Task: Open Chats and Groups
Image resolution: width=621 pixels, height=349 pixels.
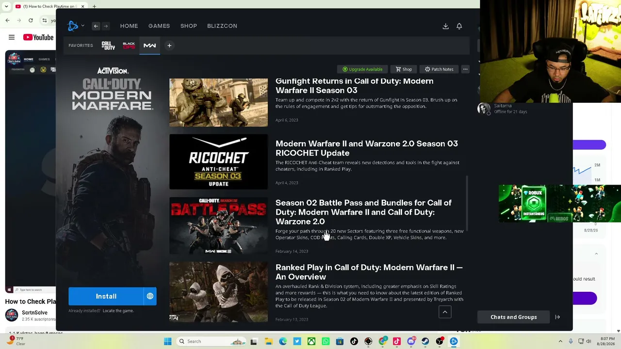Action: click(x=513, y=317)
